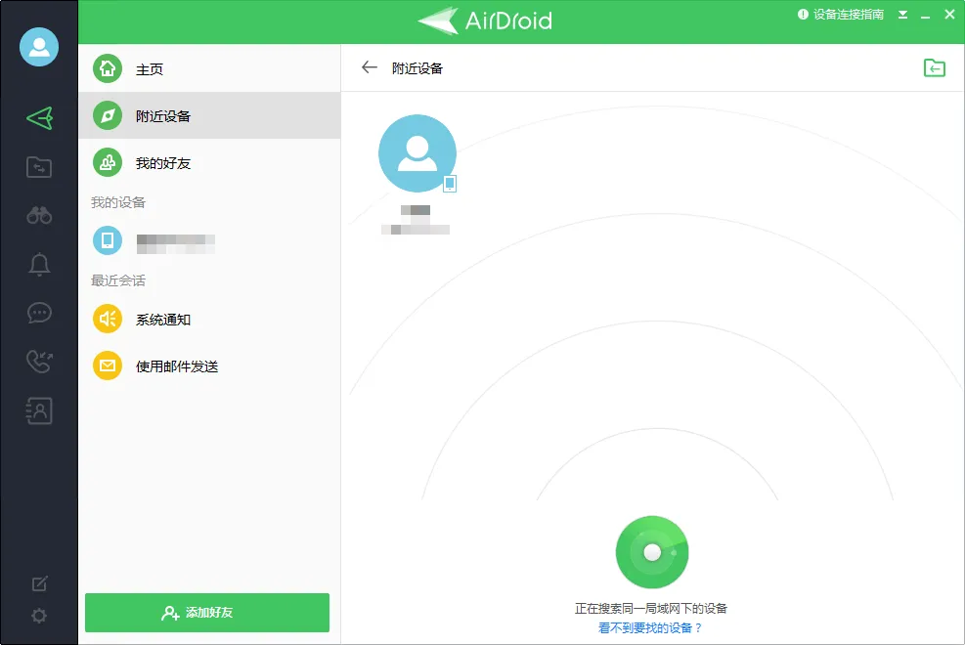965x645 pixels.
Task: Select 附近设备 in the left list
Action: pos(209,115)
